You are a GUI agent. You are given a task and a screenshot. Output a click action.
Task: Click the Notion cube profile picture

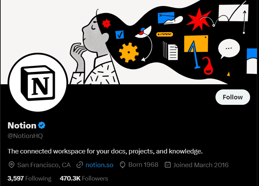point(38,82)
